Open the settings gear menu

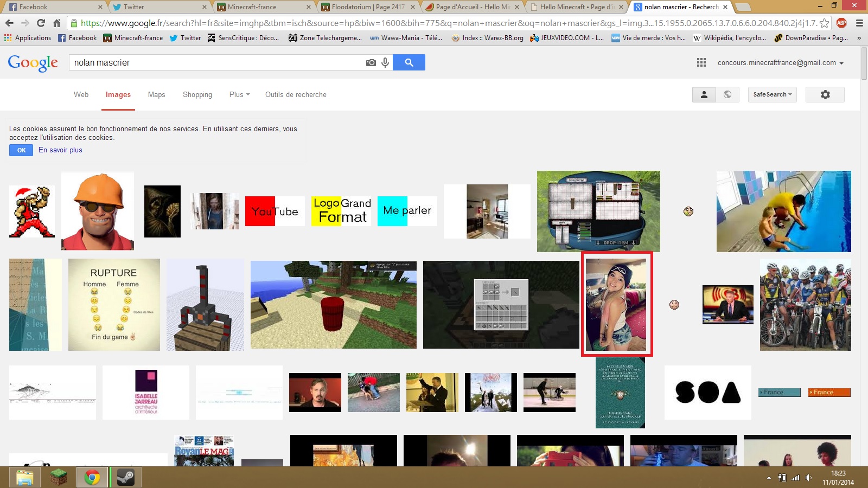coord(825,94)
